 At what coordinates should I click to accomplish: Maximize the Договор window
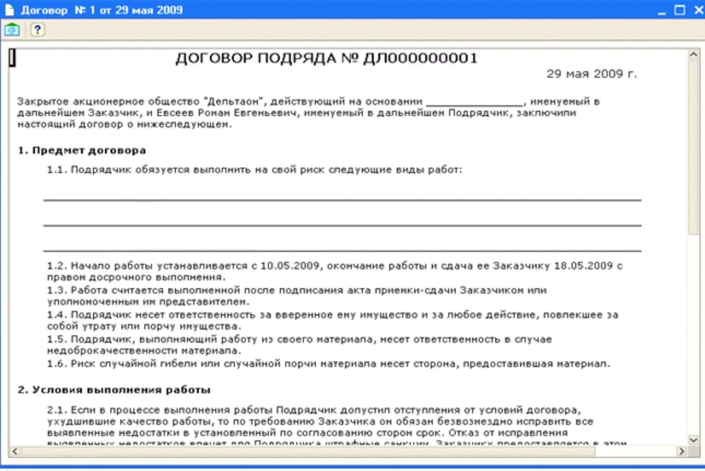pos(679,10)
